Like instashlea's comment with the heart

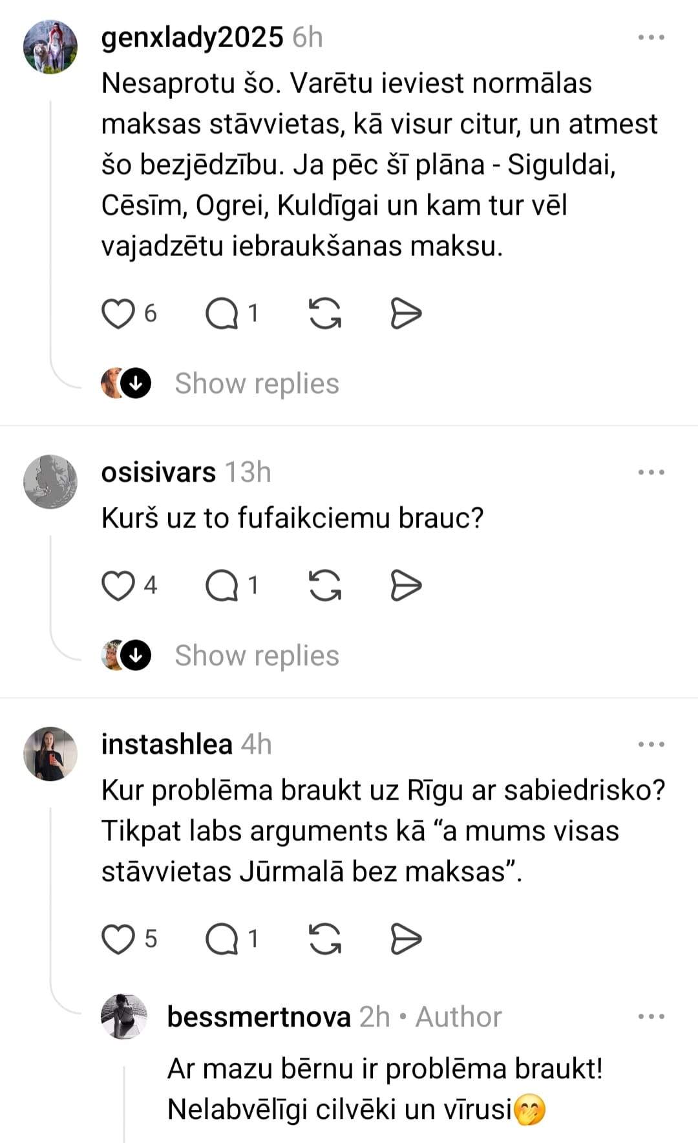(x=118, y=939)
